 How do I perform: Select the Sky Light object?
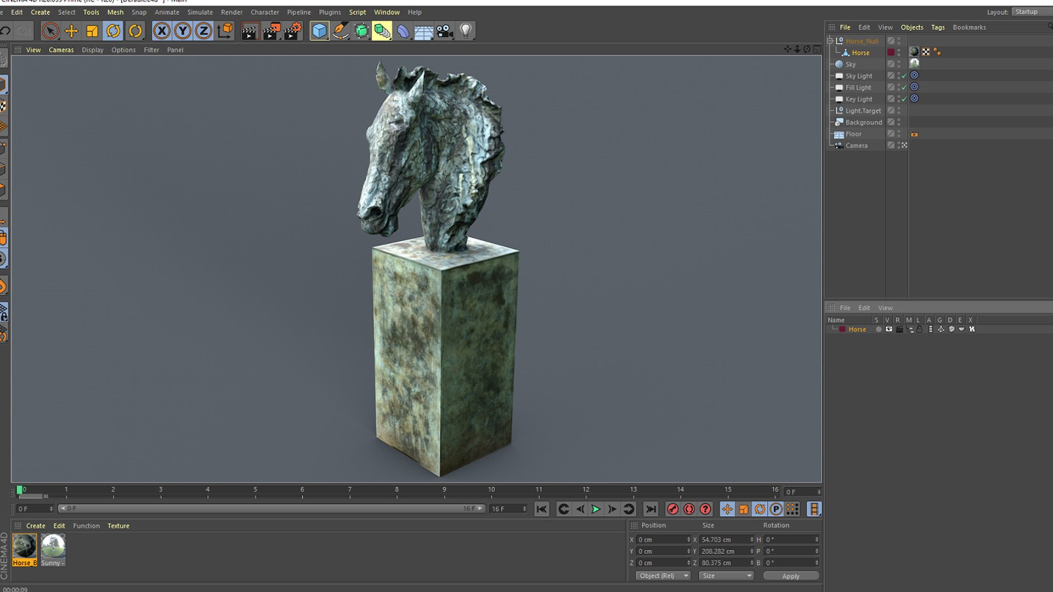click(x=859, y=76)
